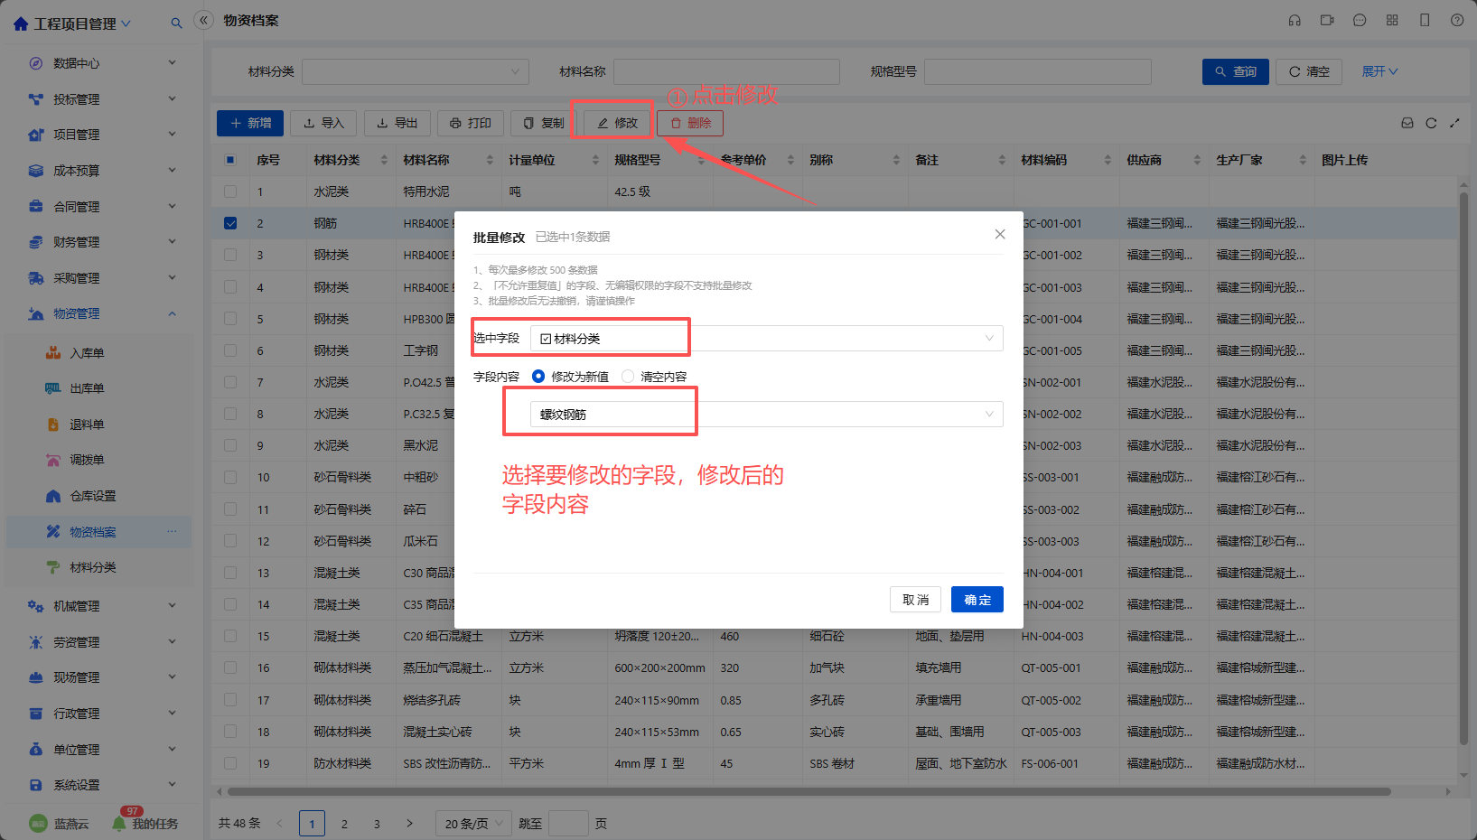1477x840 pixels.
Task: Open the 材料分类 filter dropdown
Action: [416, 71]
